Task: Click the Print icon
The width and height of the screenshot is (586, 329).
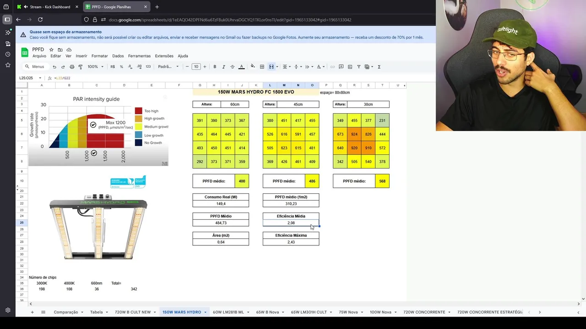Action: [72, 67]
